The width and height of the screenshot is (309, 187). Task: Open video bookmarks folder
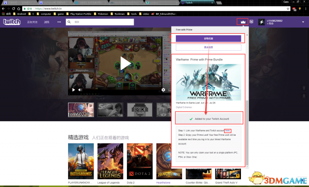144,14
